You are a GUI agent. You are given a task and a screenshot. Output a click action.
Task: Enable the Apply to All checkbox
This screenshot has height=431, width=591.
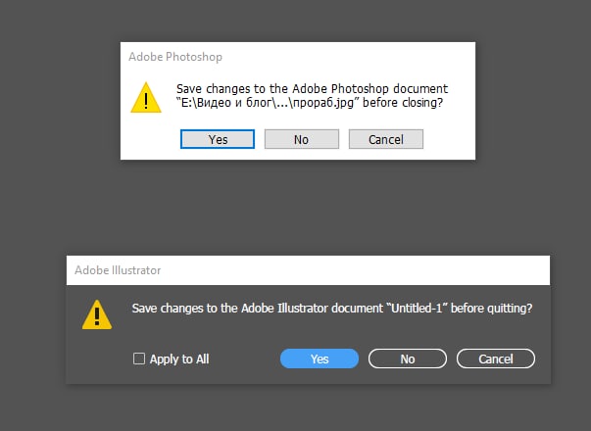pos(139,359)
